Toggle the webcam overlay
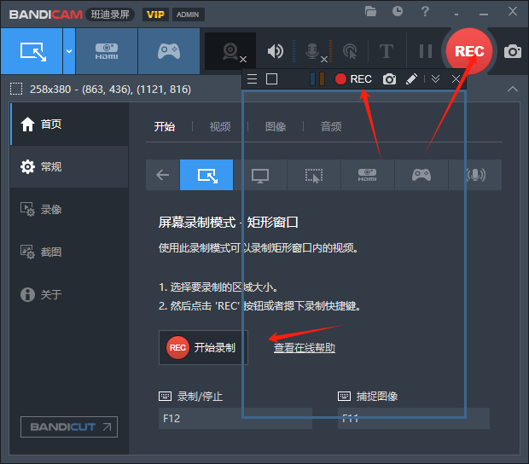The image size is (529, 464). [x=230, y=51]
